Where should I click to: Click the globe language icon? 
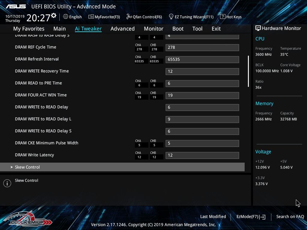(x=66, y=17)
